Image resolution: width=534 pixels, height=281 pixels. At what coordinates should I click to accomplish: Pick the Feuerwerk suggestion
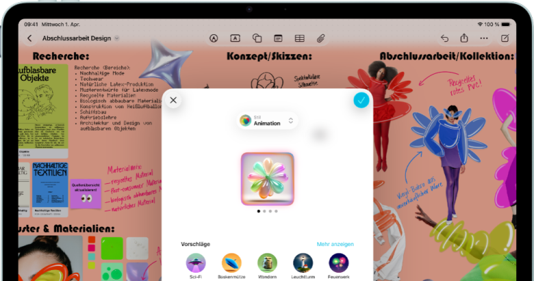click(x=338, y=263)
